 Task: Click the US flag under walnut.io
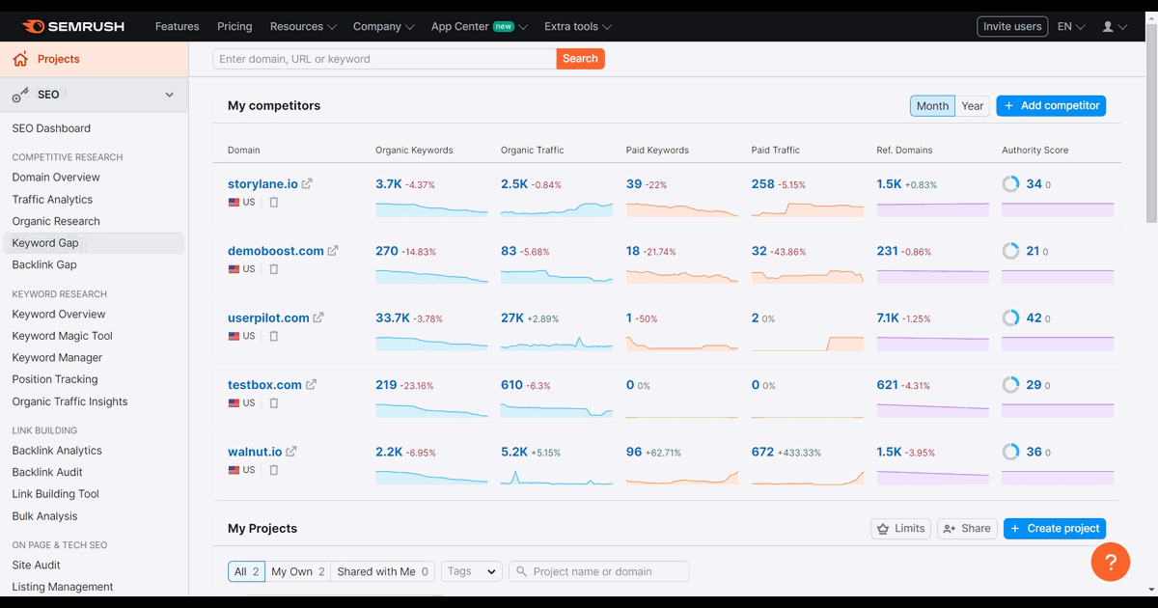point(234,470)
